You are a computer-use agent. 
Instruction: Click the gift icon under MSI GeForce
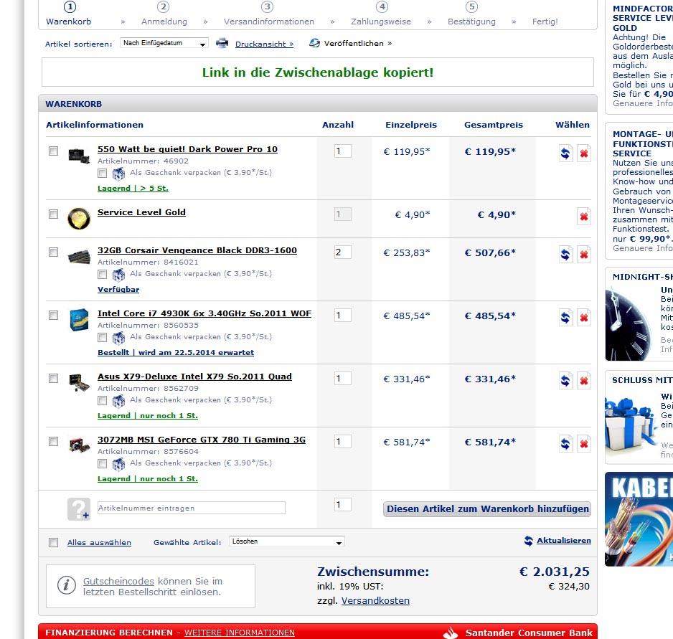pyautogui.click(x=118, y=464)
